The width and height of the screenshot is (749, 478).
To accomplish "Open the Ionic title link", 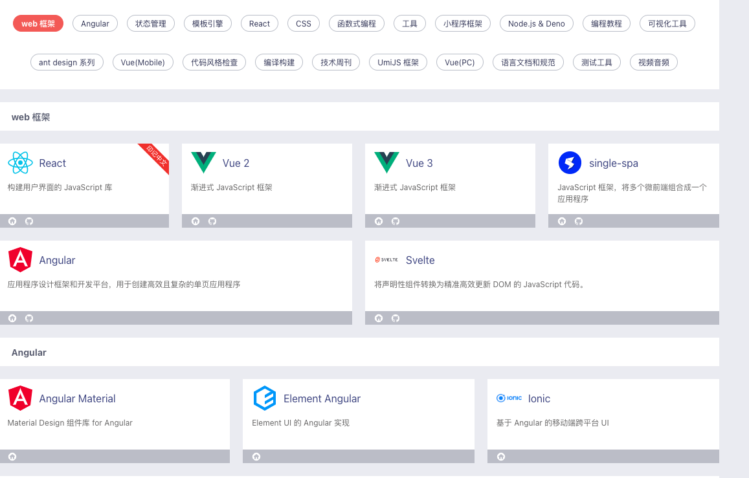I will pos(539,398).
